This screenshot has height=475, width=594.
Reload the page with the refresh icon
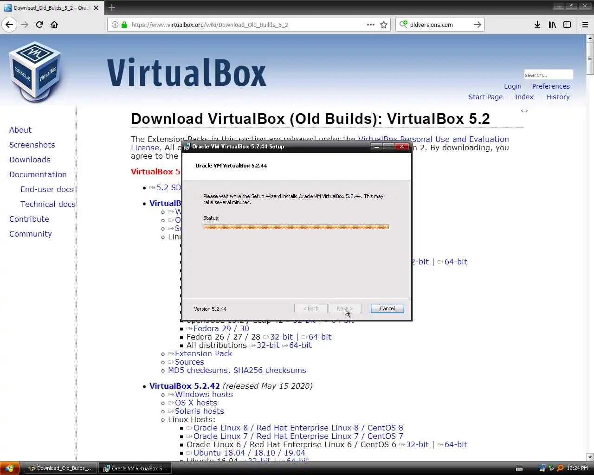click(39, 25)
